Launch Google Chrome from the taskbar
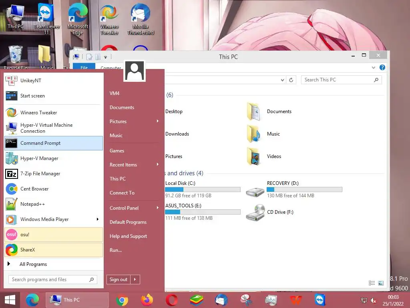Image resolution: width=410 pixels, height=308 pixels. point(122,300)
